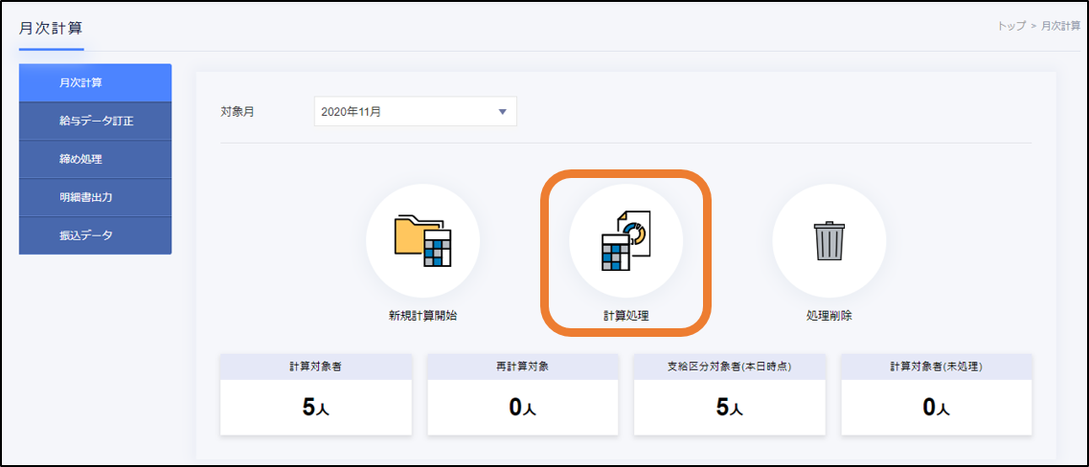
Task: Click the 0人 value under 再計算対象
Action: (523, 408)
